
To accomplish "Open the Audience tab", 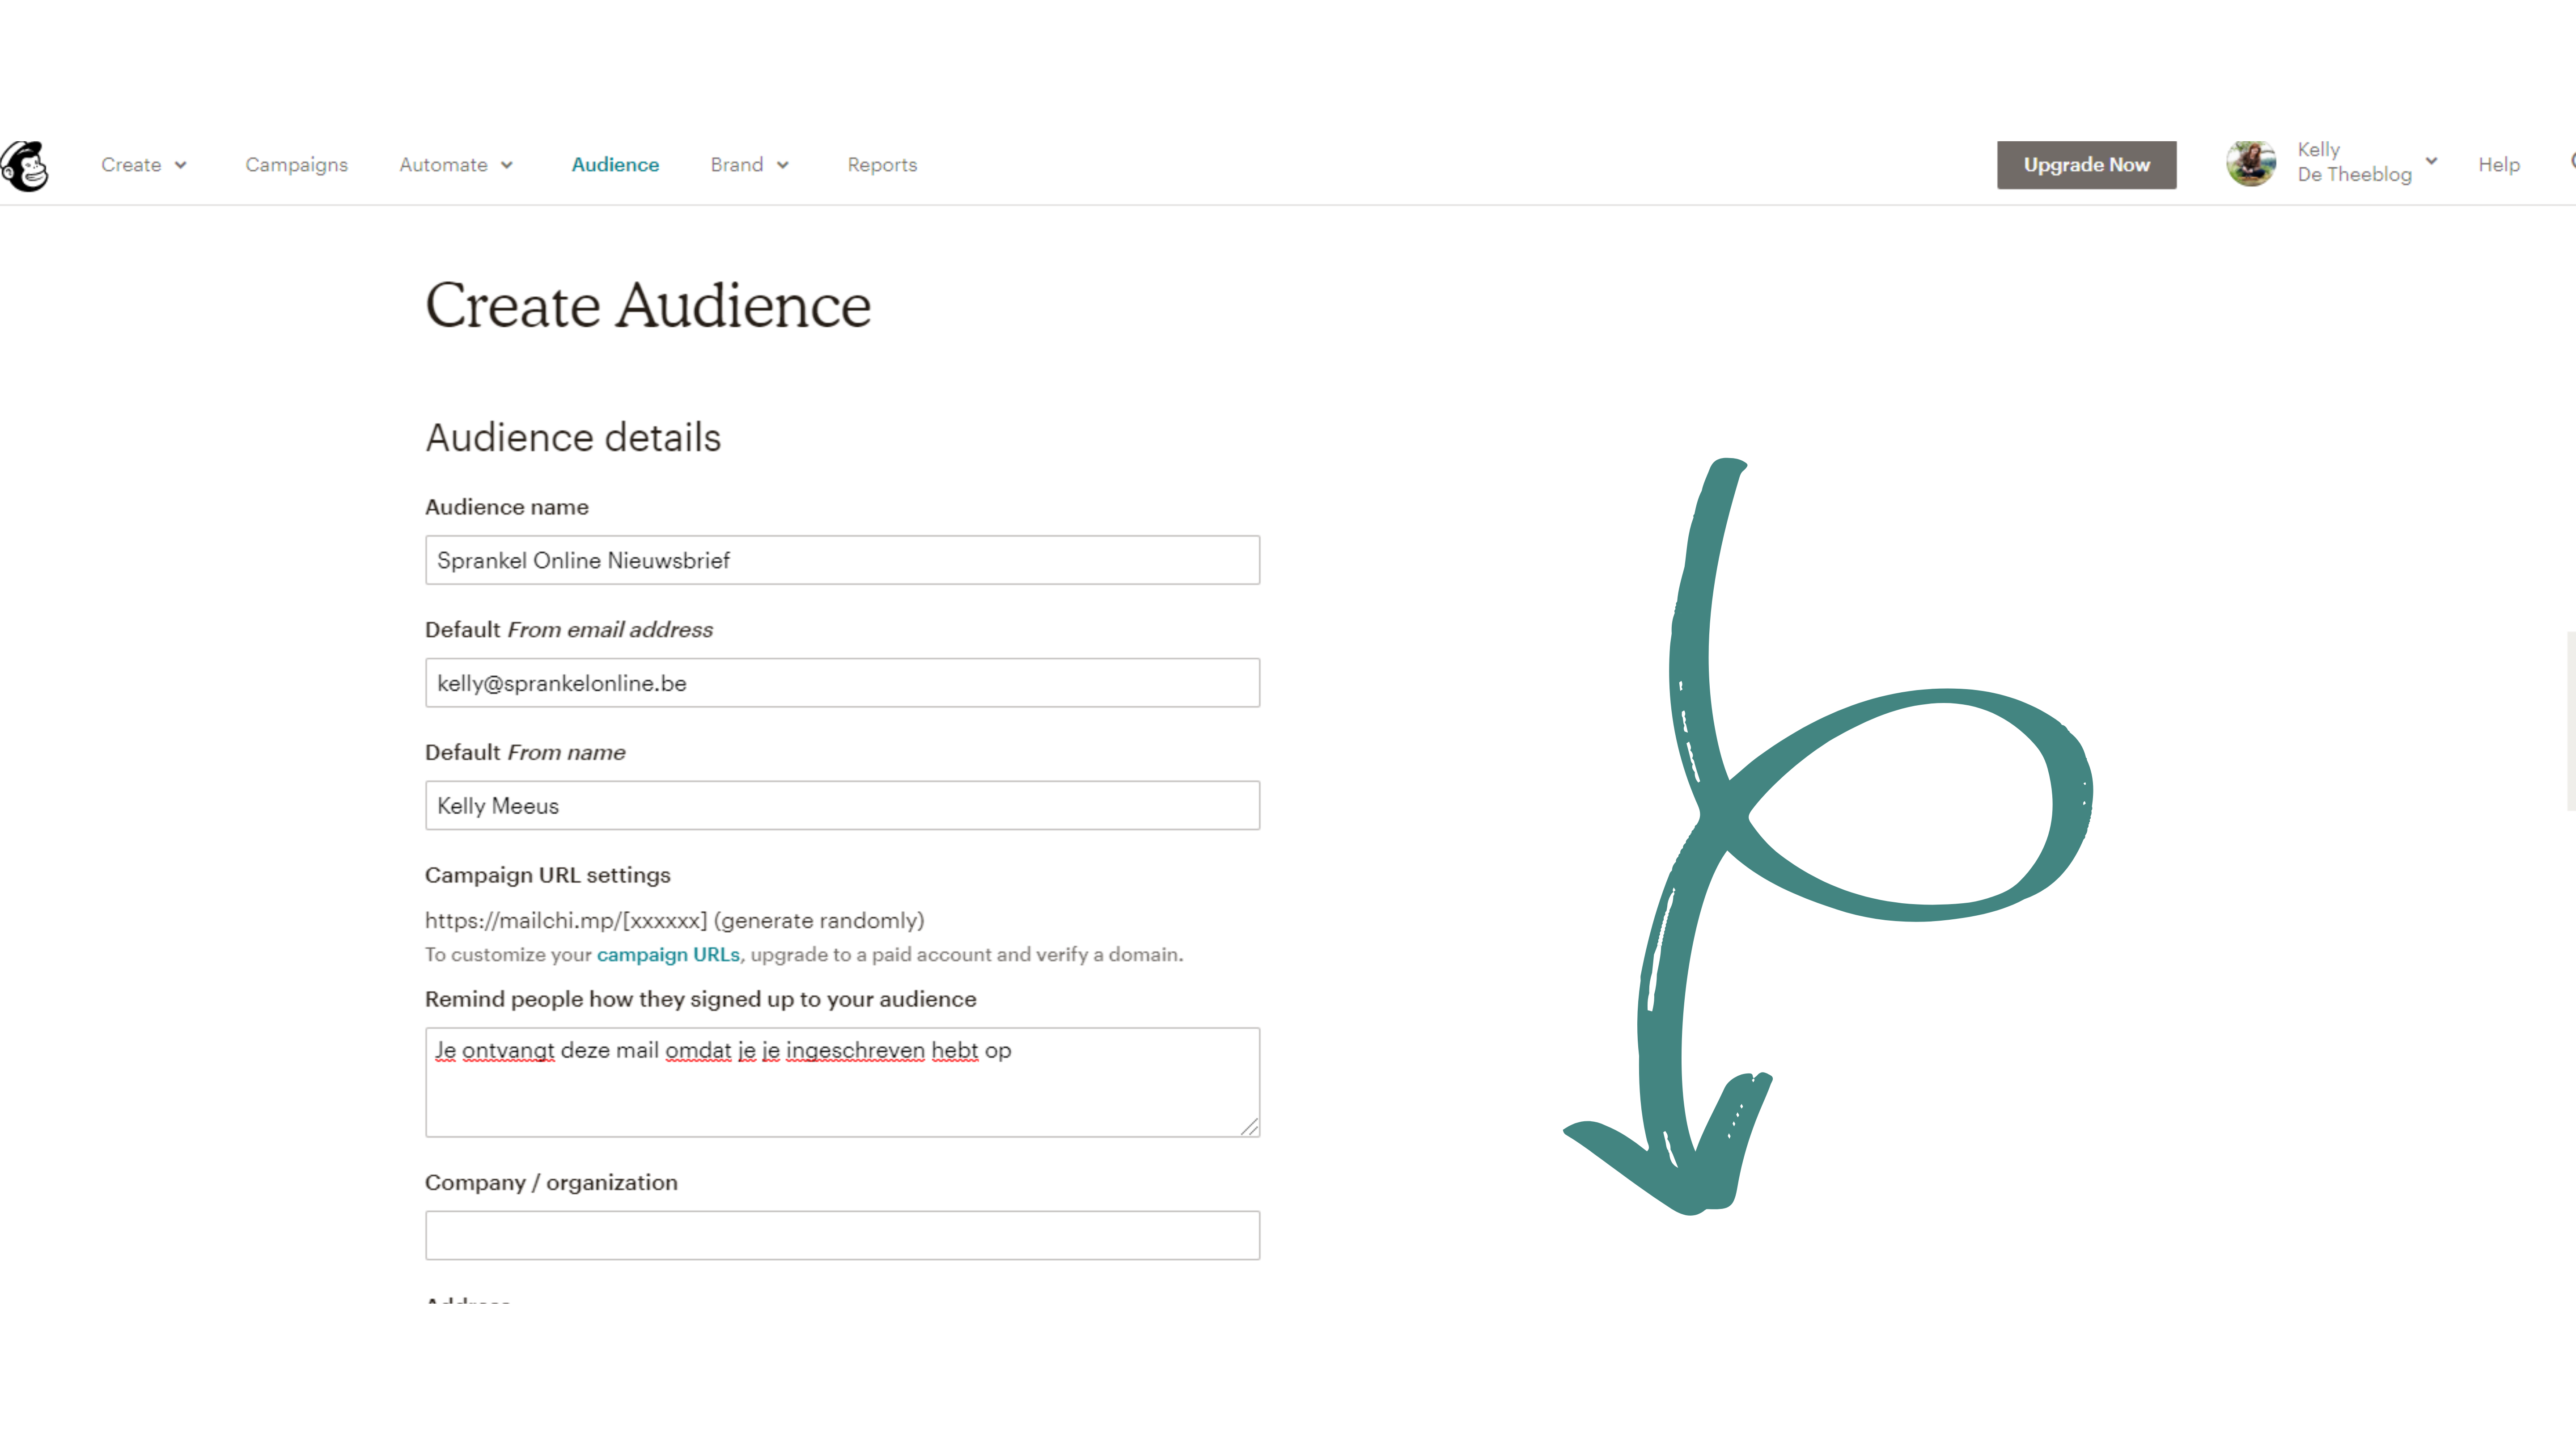I will (615, 165).
